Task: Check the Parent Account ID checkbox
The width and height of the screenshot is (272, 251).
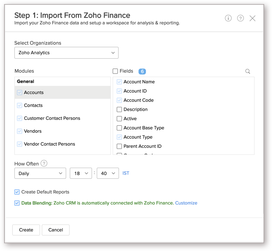Action: [x=119, y=146]
